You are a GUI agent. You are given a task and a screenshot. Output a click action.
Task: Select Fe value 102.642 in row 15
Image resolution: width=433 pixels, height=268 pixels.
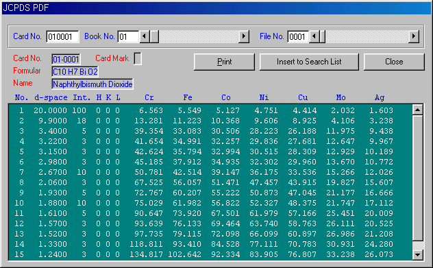185,254
